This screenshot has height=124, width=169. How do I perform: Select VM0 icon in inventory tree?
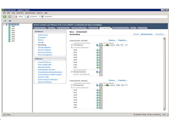(x=9, y=27)
